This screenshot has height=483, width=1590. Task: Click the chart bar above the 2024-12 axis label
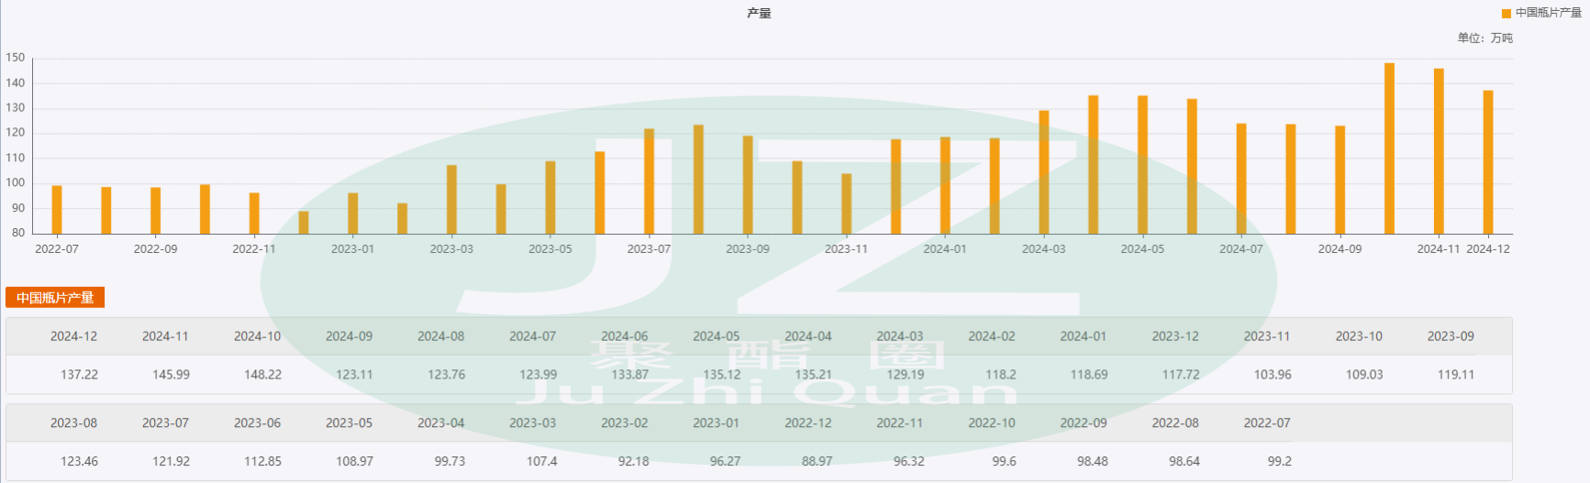pyautogui.click(x=1488, y=162)
